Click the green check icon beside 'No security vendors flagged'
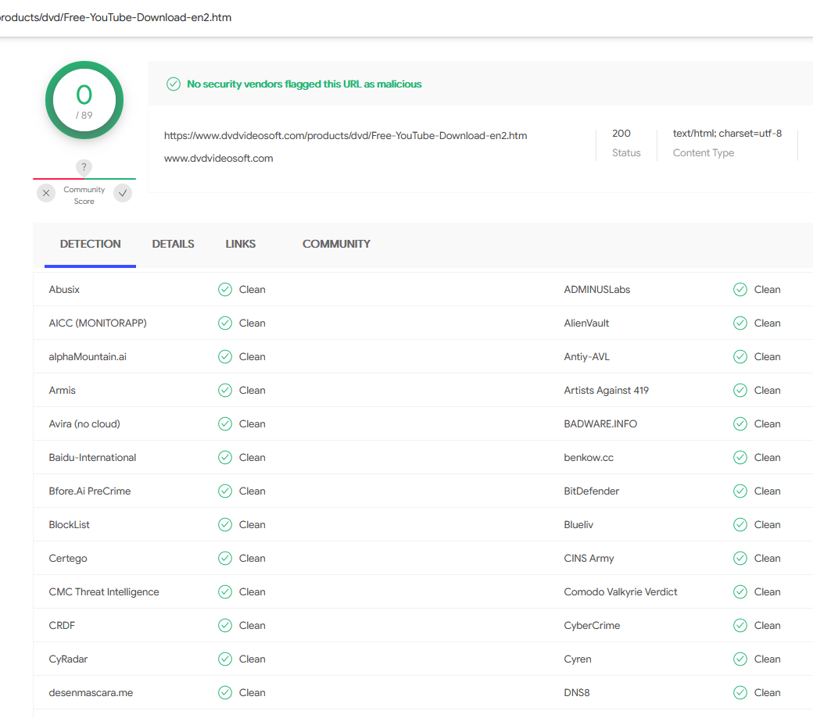813x718 pixels. (174, 84)
